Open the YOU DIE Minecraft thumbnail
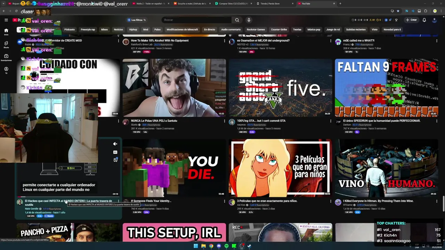445x250 pixels. point(174,168)
